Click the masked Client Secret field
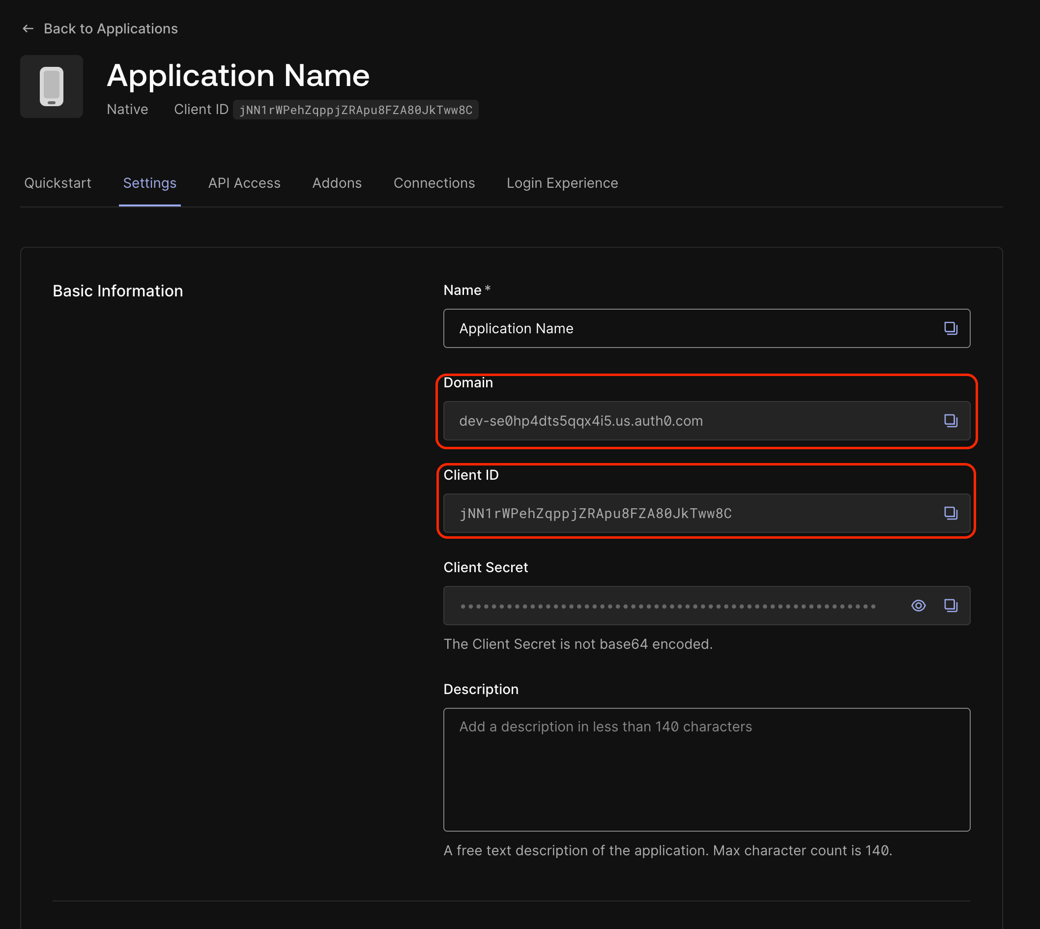This screenshot has height=929, width=1040. click(x=707, y=606)
